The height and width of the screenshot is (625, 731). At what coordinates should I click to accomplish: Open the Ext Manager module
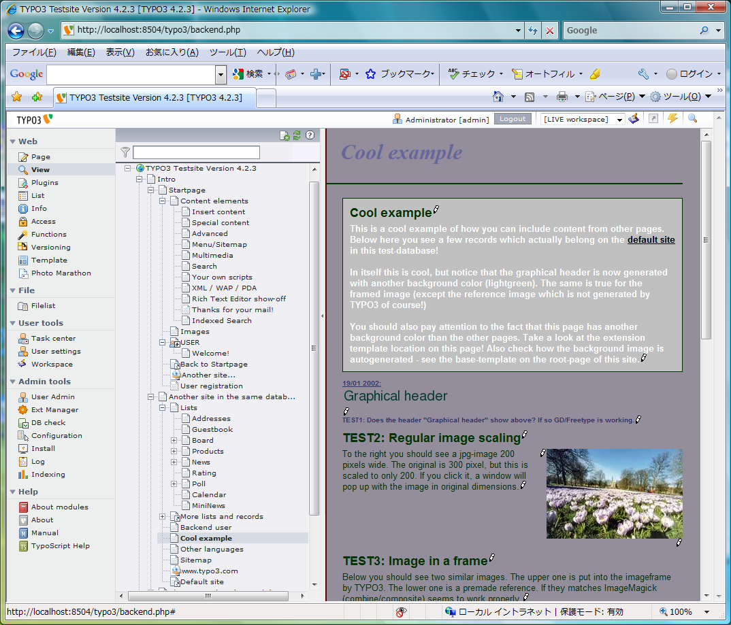click(48, 410)
